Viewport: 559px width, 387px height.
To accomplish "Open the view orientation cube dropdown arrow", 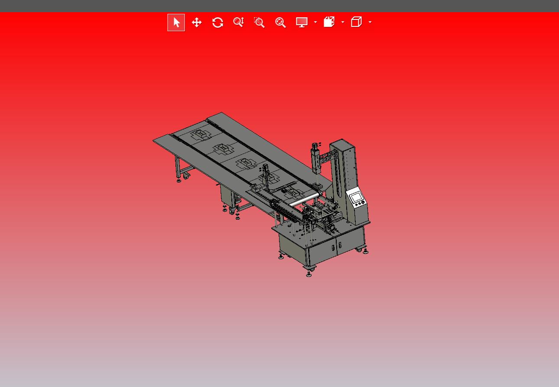I will (x=370, y=22).
